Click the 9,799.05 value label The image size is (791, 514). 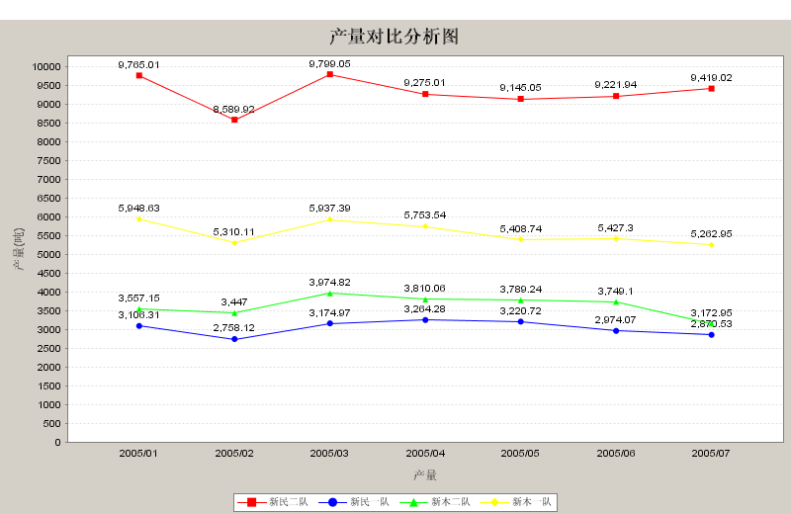pyautogui.click(x=329, y=63)
